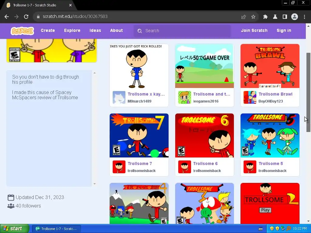This screenshot has width=311, height=233.
Task: Bookmark this page with the star
Action: coord(253,17)
